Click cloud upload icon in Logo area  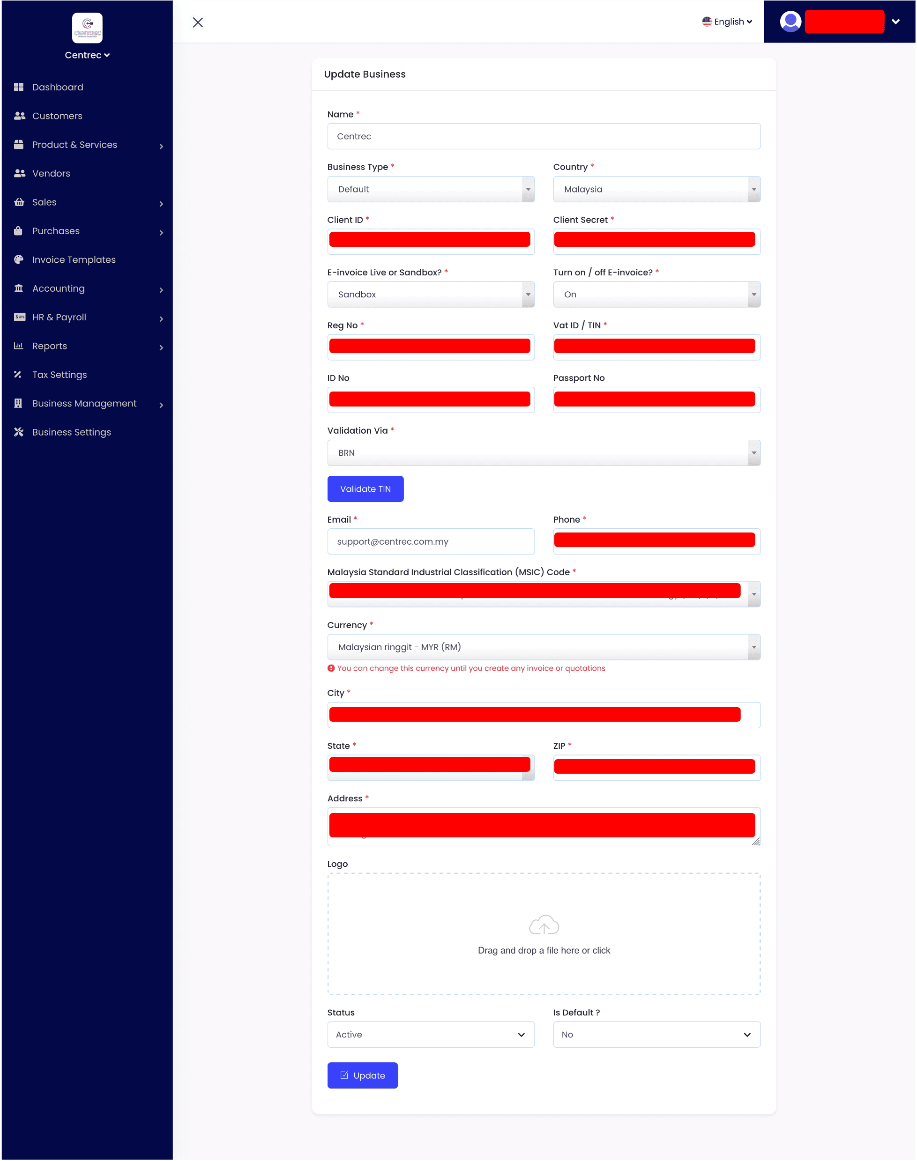(544, 925)
